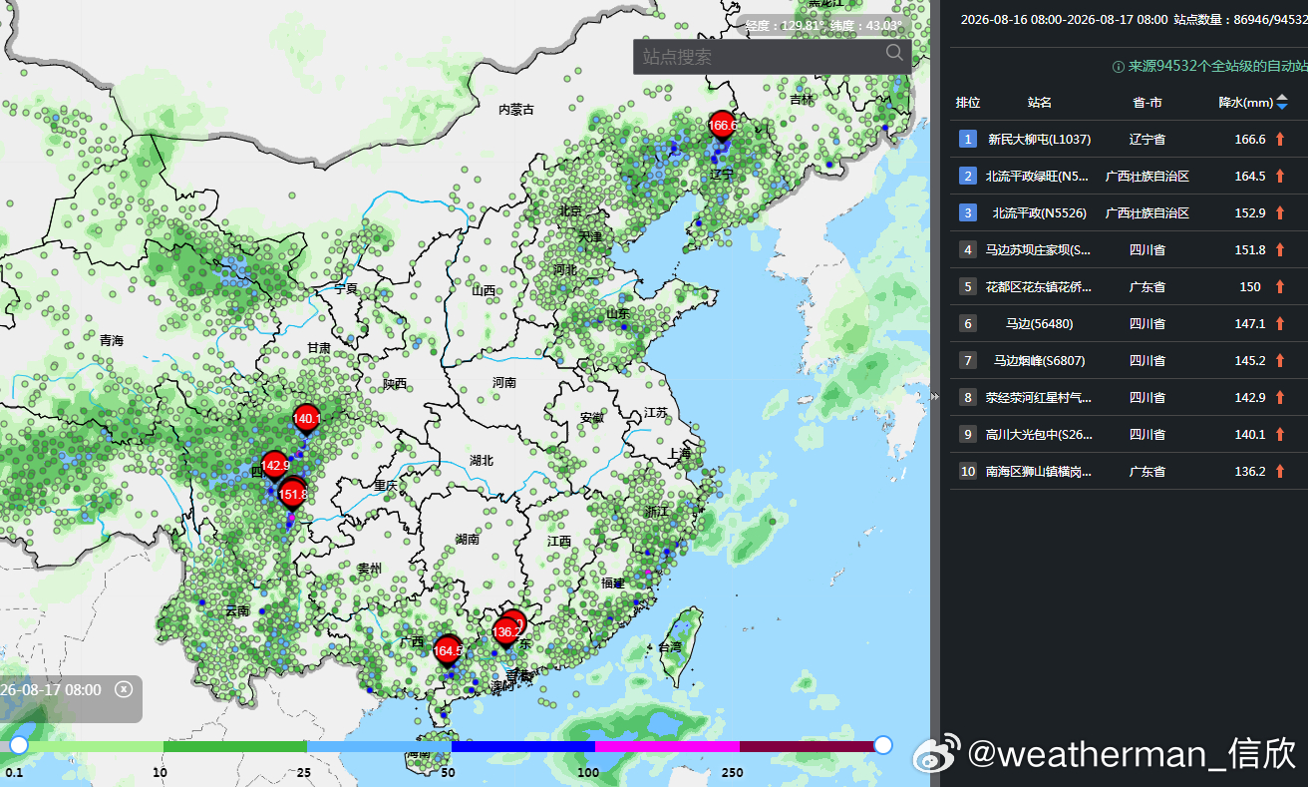Click 广东省 in the 花都区 row
Viewport: 1308px width, 787px height.
pyautogui.click(x=1147, y=287)
